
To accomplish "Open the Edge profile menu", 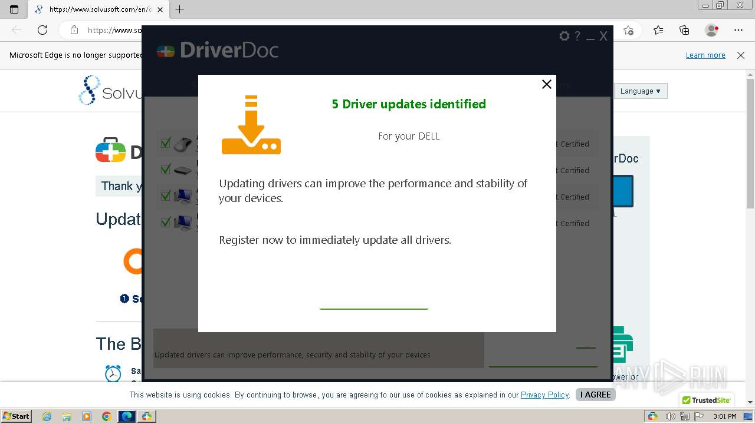I will pos(712,30).
